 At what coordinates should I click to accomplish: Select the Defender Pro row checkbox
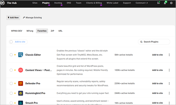tap(11, 83)
